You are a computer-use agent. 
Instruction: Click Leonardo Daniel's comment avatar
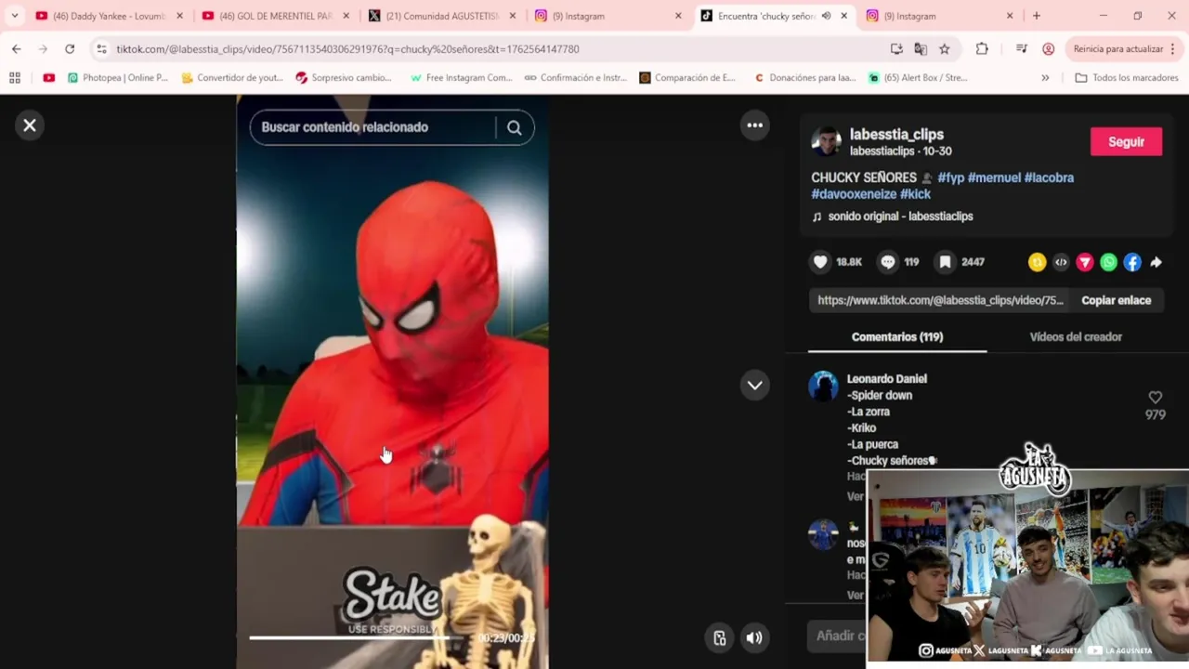click(x=823, y=386)
